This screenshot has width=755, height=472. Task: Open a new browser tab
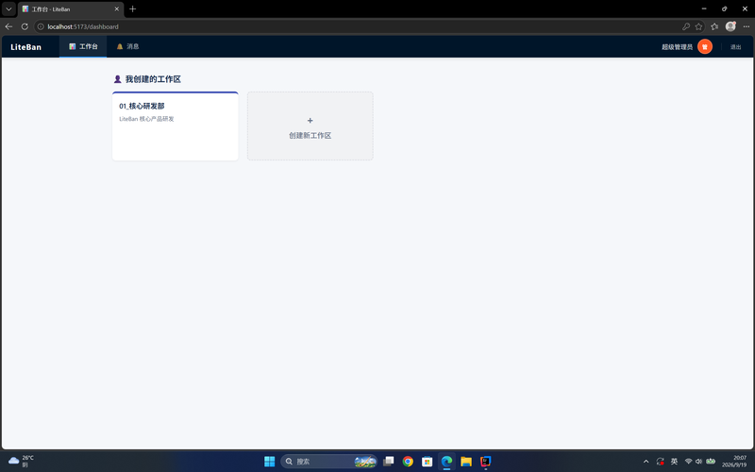coord(132,8)
